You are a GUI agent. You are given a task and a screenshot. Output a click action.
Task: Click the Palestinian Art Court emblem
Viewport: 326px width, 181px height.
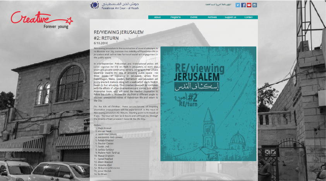point(94,5)
